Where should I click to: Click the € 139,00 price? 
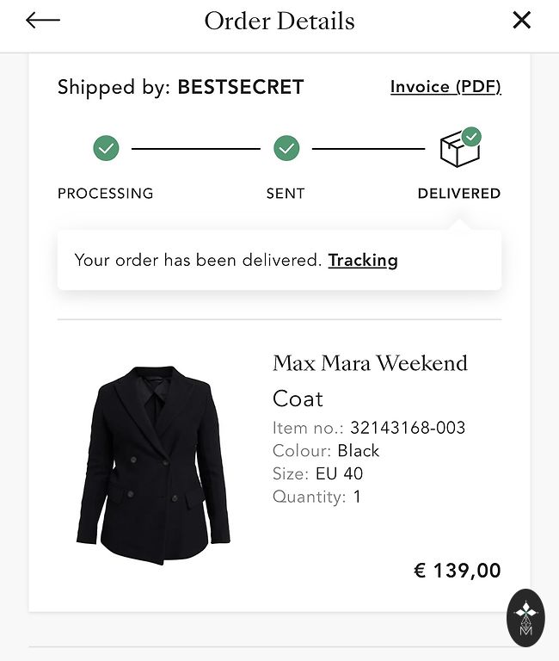coord(458,570)
